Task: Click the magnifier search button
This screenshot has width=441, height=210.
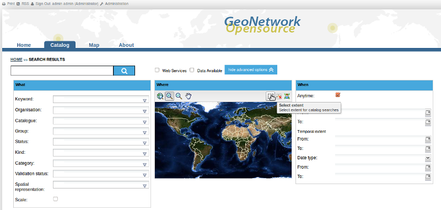Action: pos(124,71)
